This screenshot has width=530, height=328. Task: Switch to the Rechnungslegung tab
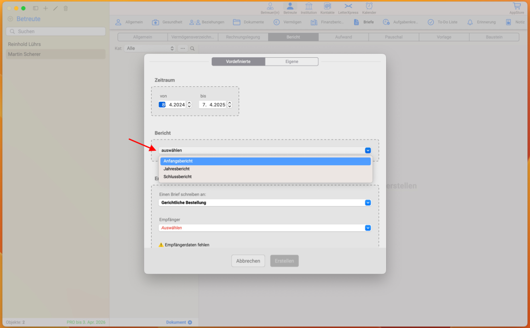[243, 37]
